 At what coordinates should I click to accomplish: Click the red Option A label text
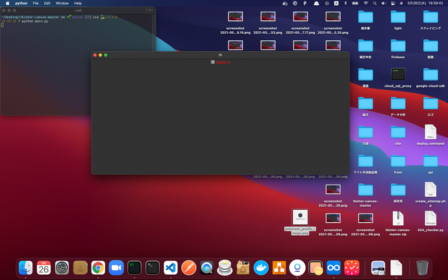coord(223,62)
